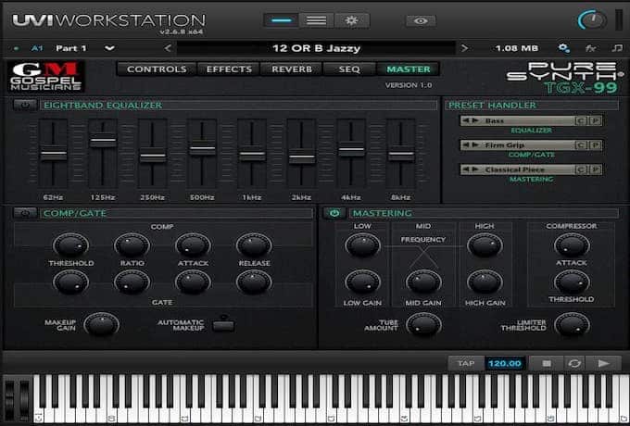Open the fx effects panel

point(590,48)
